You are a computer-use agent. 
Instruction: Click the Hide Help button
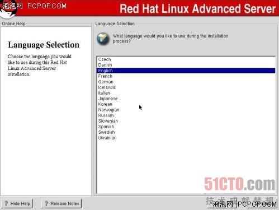pos(17,203)
